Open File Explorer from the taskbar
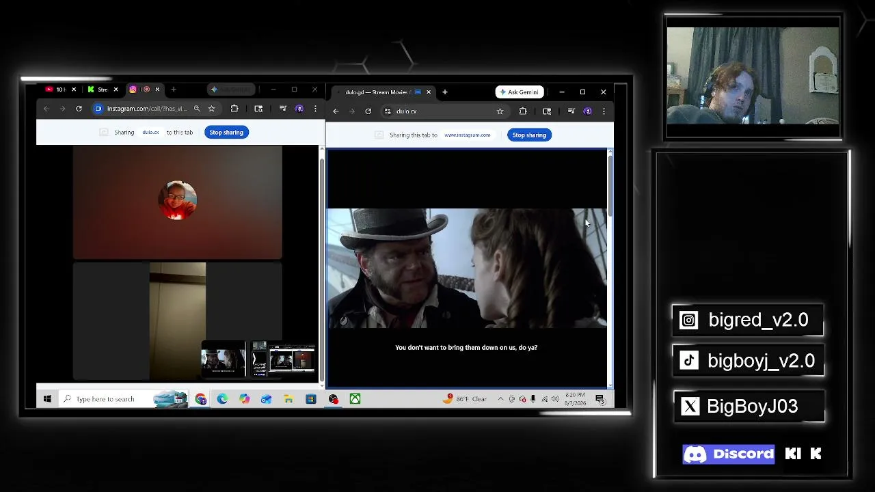Viewport: 875px width, 492px height. [x=288, y=399]
